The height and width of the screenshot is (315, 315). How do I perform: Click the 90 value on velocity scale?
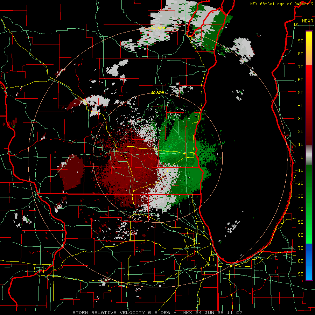tap(301, 41)
